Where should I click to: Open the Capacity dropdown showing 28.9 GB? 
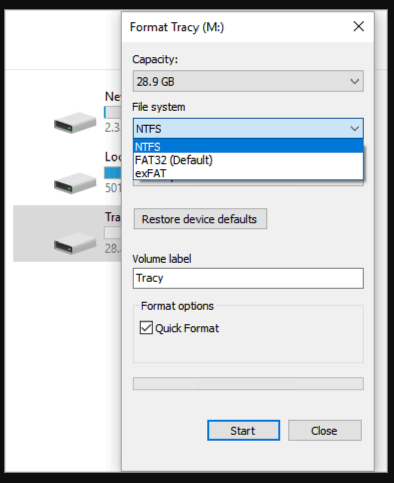(247, 80)
